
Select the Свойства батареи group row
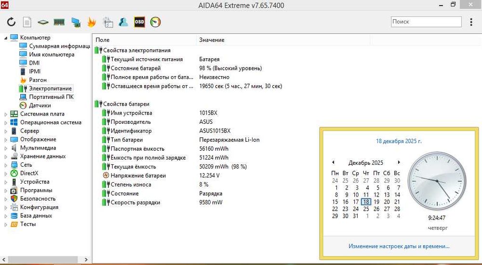126,104
